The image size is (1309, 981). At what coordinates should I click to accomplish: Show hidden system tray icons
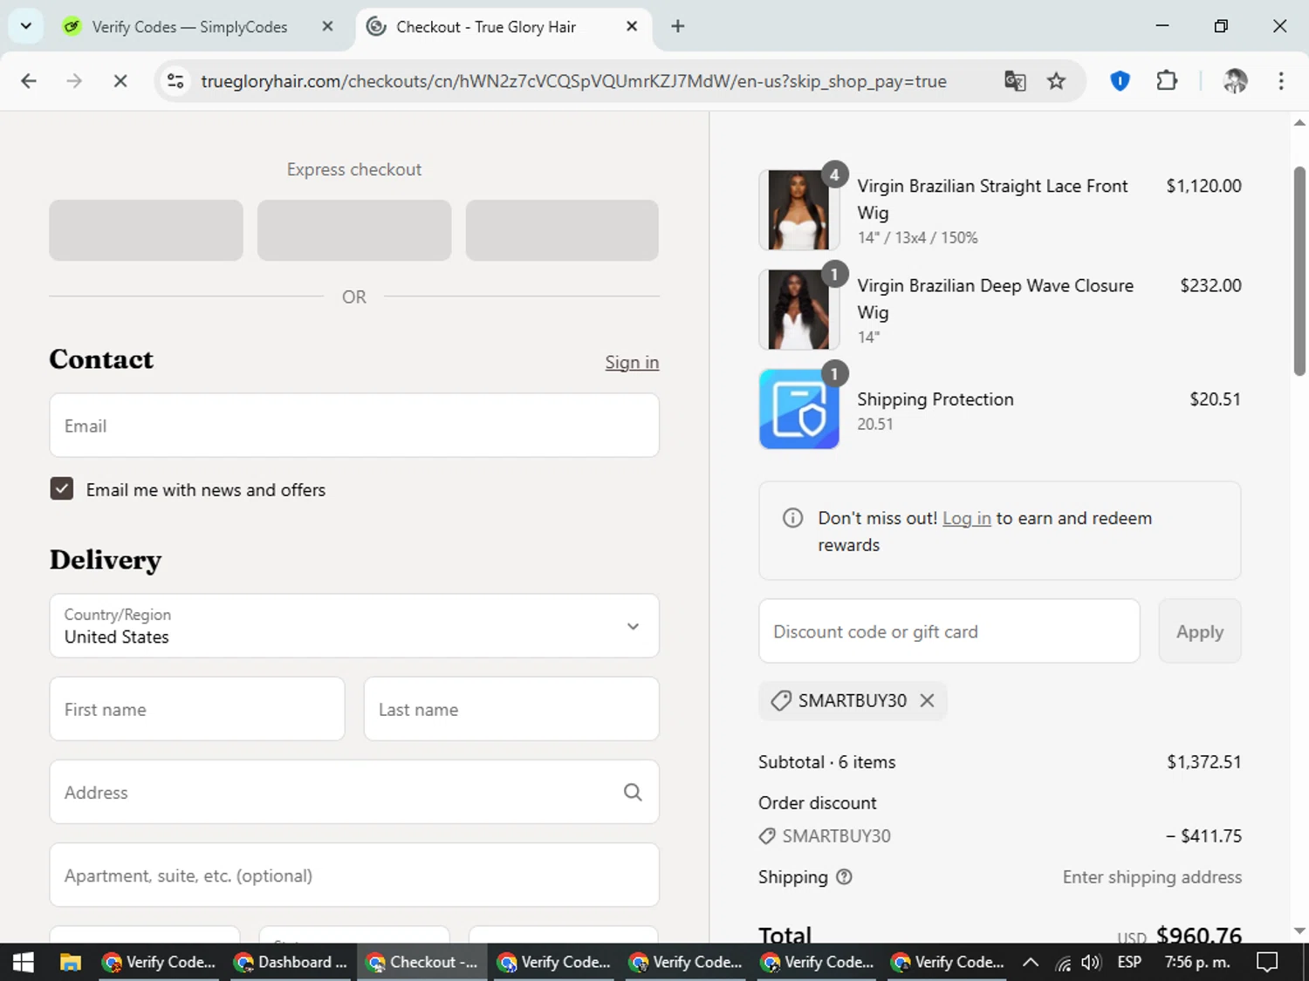point(1031,962)
